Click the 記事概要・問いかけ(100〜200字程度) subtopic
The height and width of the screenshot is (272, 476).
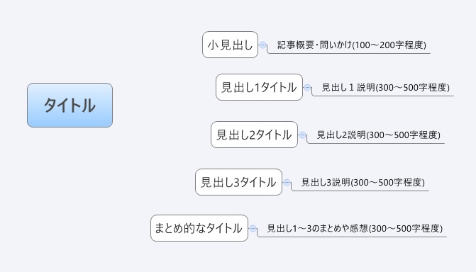[x=352, y=45]
